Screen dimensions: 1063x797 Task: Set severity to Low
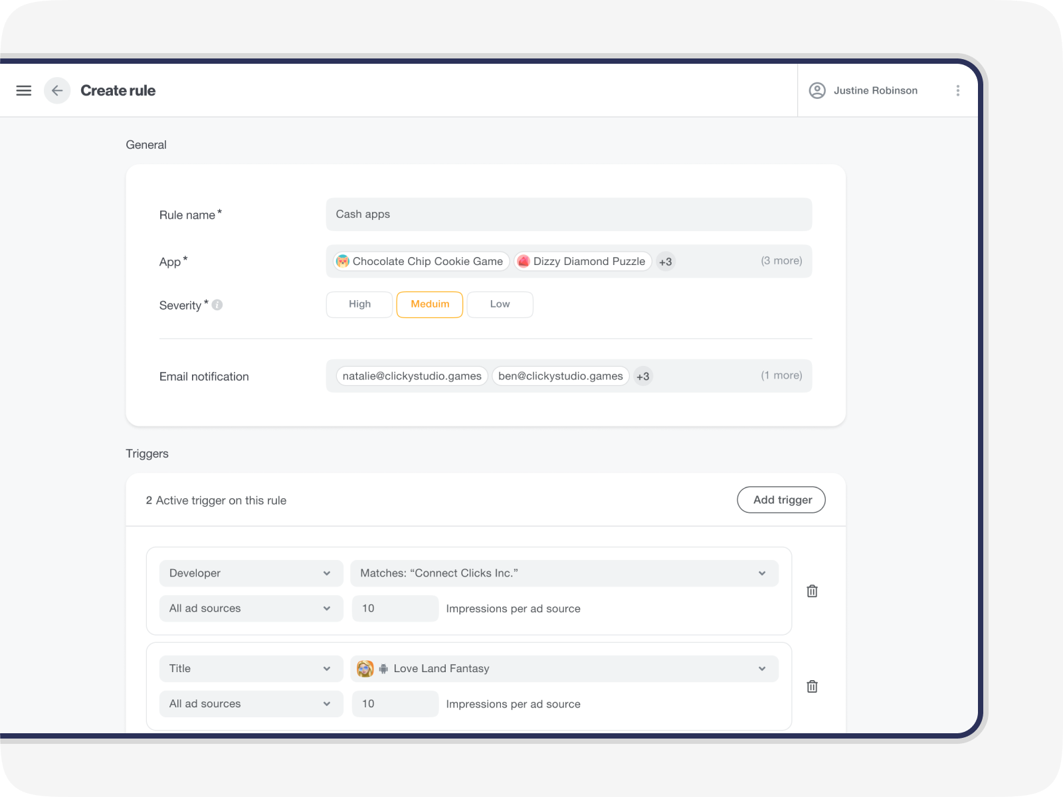point(500,304)
